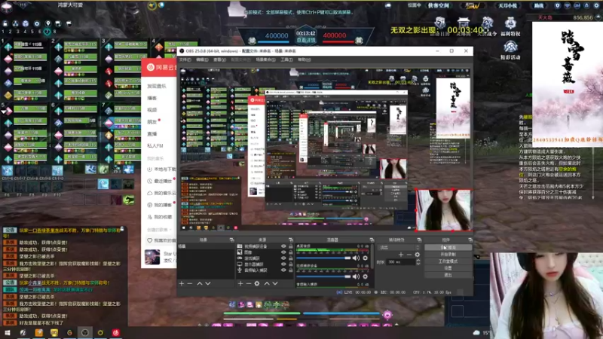Select the webcam overlay in OBS preview
The image size is (603, 339).
pyautogui.click(x=443, y=210)
